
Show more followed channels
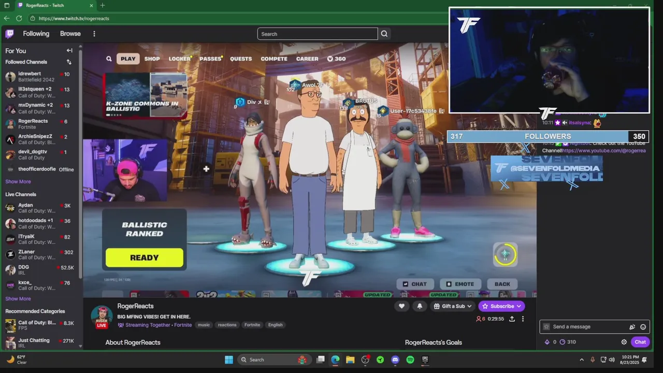[x=18, y=181]
